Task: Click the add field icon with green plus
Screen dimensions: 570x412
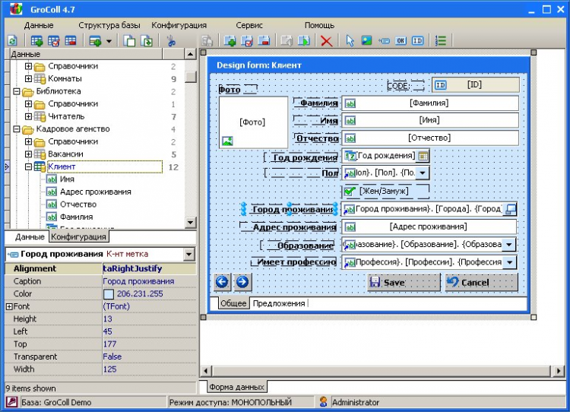Action: coord(95,41)
